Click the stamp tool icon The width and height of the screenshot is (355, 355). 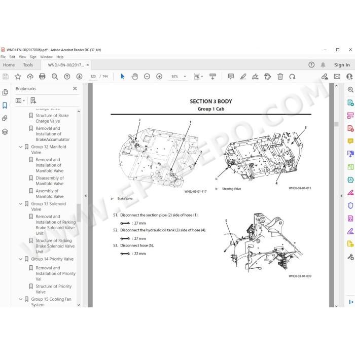268,77
